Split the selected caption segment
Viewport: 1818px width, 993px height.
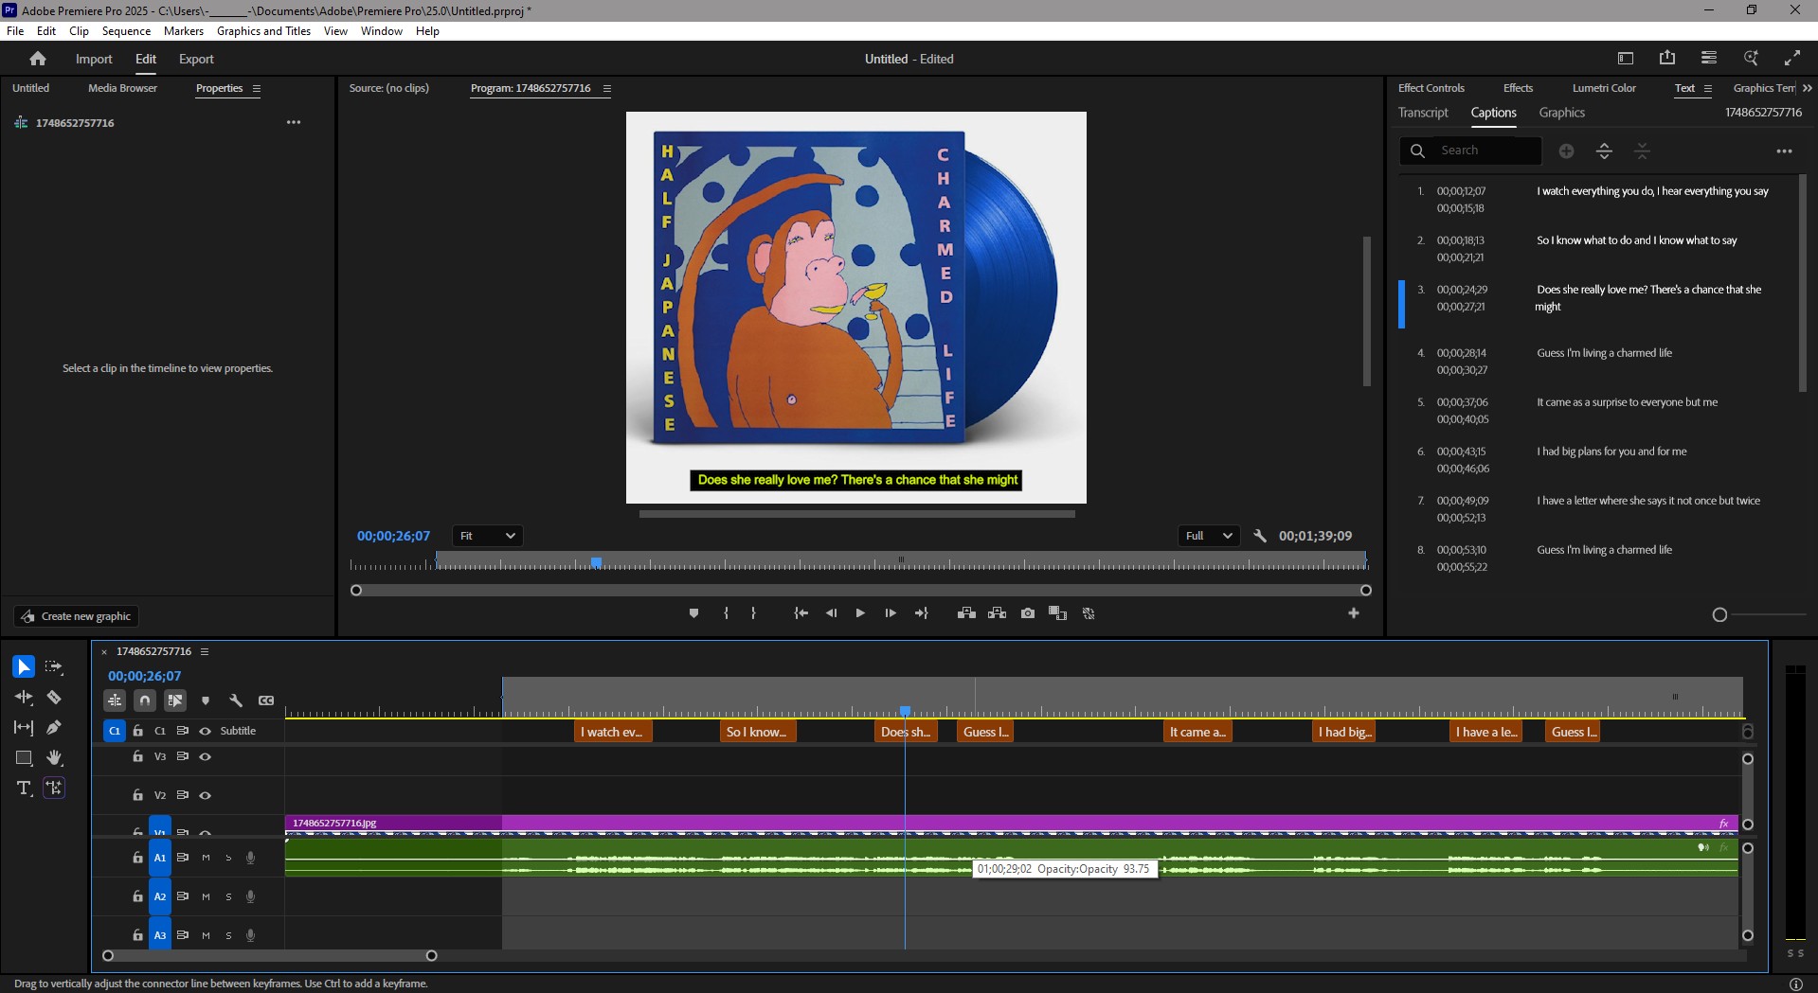pos(1604,151)
